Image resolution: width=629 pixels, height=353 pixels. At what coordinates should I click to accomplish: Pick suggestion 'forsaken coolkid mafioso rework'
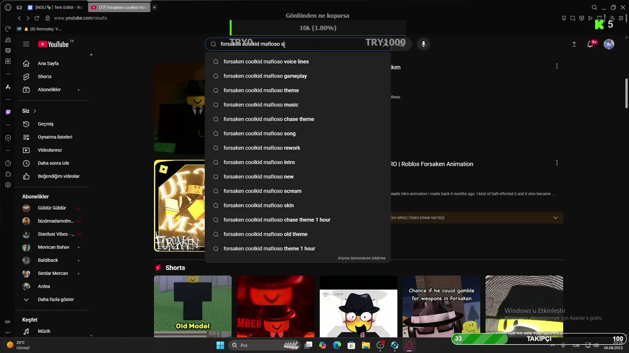(298, 148)
